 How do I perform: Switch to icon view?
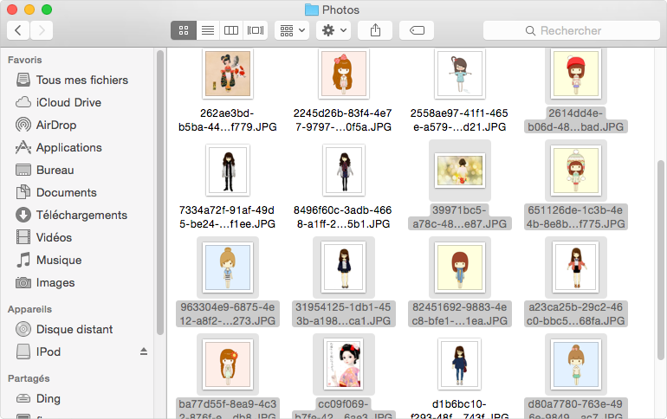point(184,30)
